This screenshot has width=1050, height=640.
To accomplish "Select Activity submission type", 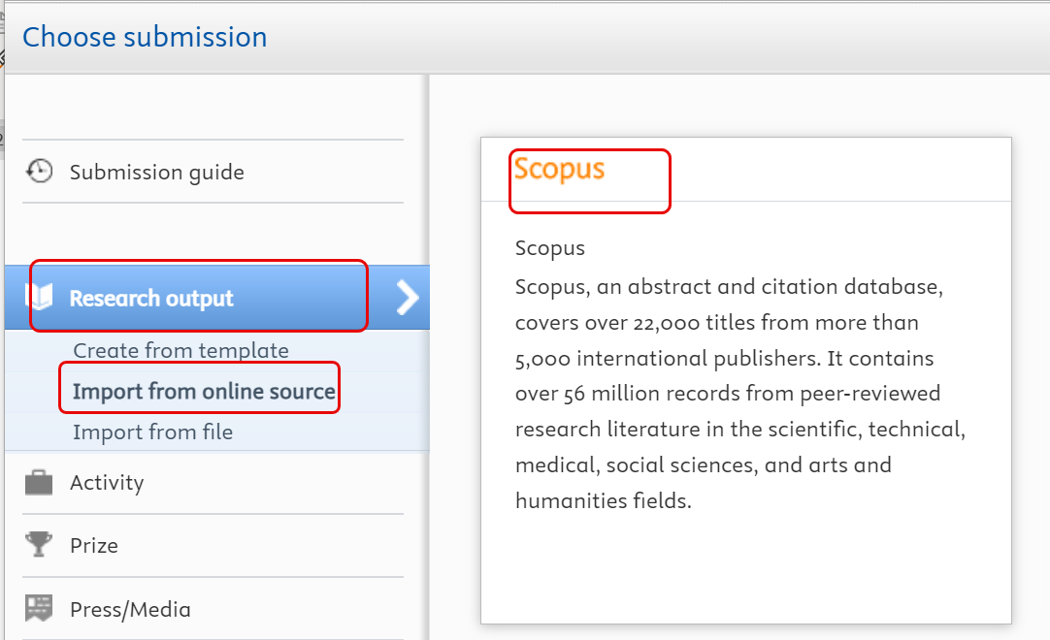I will pos(107,482).
